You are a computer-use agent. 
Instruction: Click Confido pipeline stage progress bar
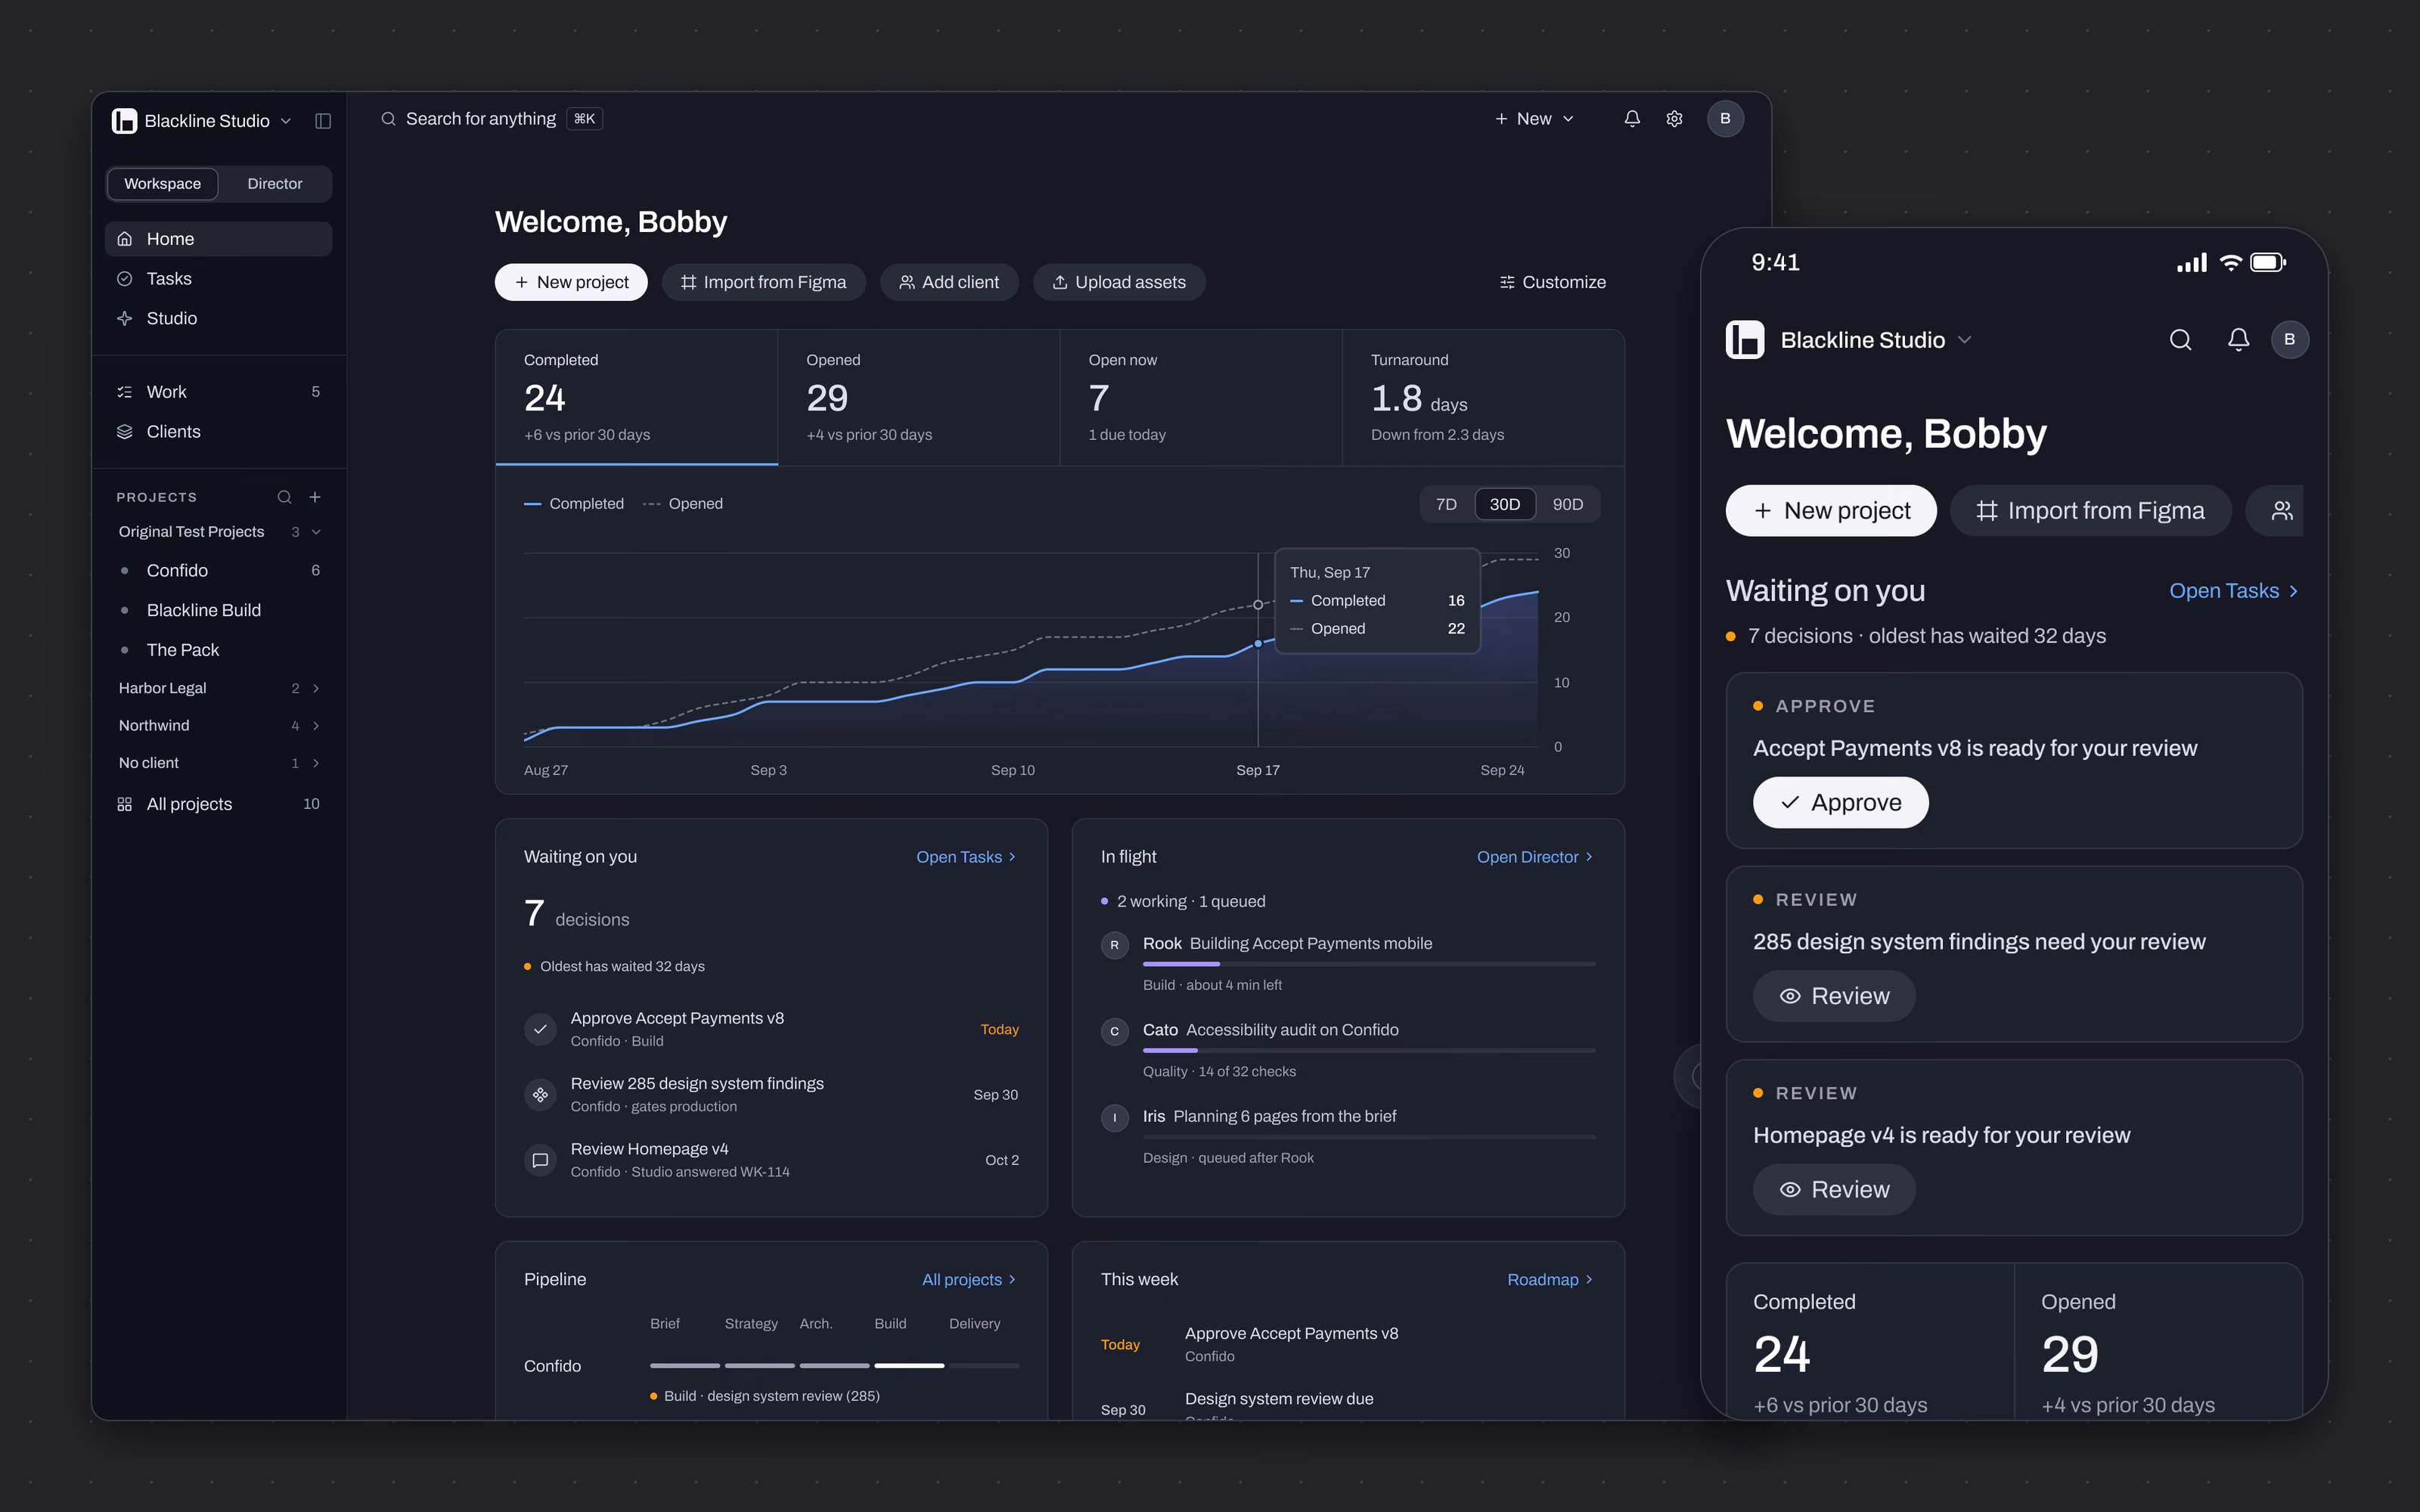pyautogui.click(x=834, y=1366)
